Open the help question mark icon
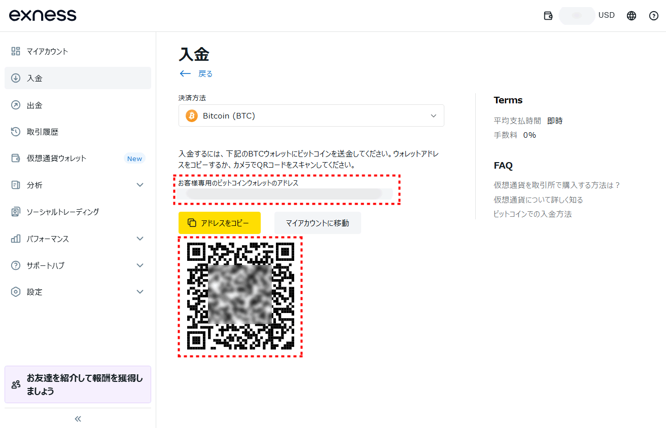This screenshot has height=428, width=666. click(x=654, y=16)
